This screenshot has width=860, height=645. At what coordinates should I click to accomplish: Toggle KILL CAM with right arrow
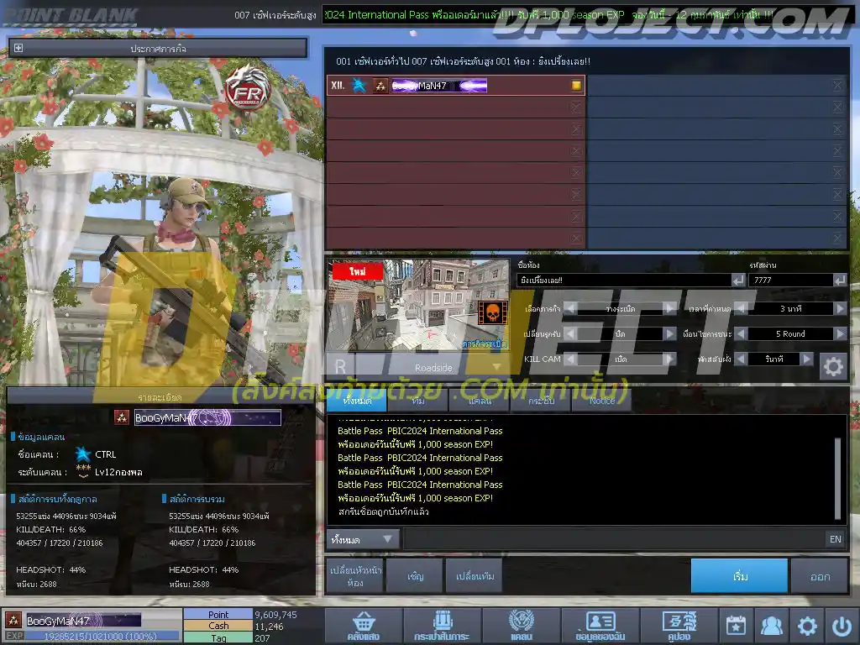[669, 359]
